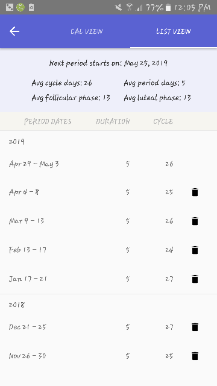Delete the Dec 21 – 25 period entry
This screenshot has width=217, height=386.
195,327
